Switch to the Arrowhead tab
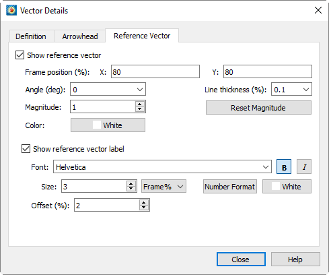 pos(80,36)
